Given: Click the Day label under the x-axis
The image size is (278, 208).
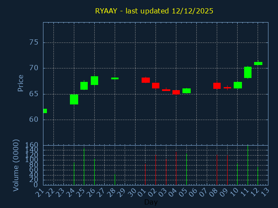Looking at the screenshot, I should pos(151,202).
